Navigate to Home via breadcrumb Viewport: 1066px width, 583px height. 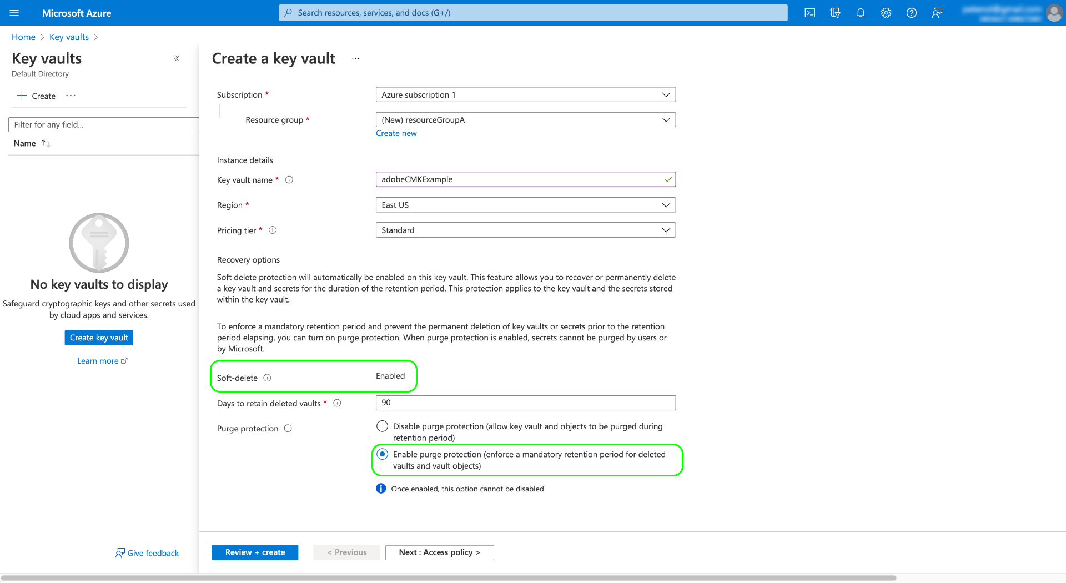point(23,37)
